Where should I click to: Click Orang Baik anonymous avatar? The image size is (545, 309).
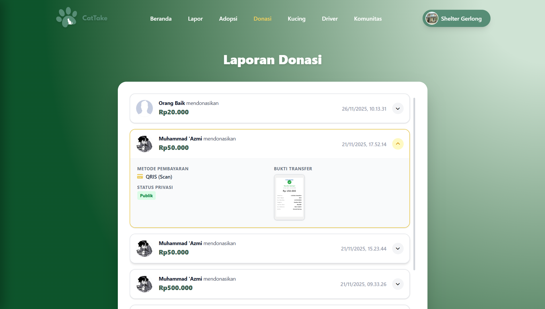coord(144,108)
